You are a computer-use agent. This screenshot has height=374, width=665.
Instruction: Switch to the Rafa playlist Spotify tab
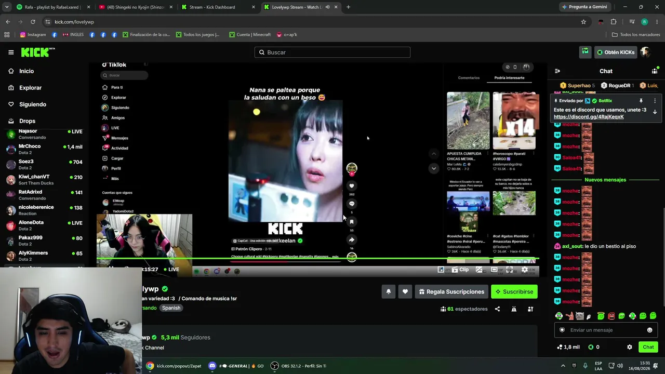click(52, 7)
